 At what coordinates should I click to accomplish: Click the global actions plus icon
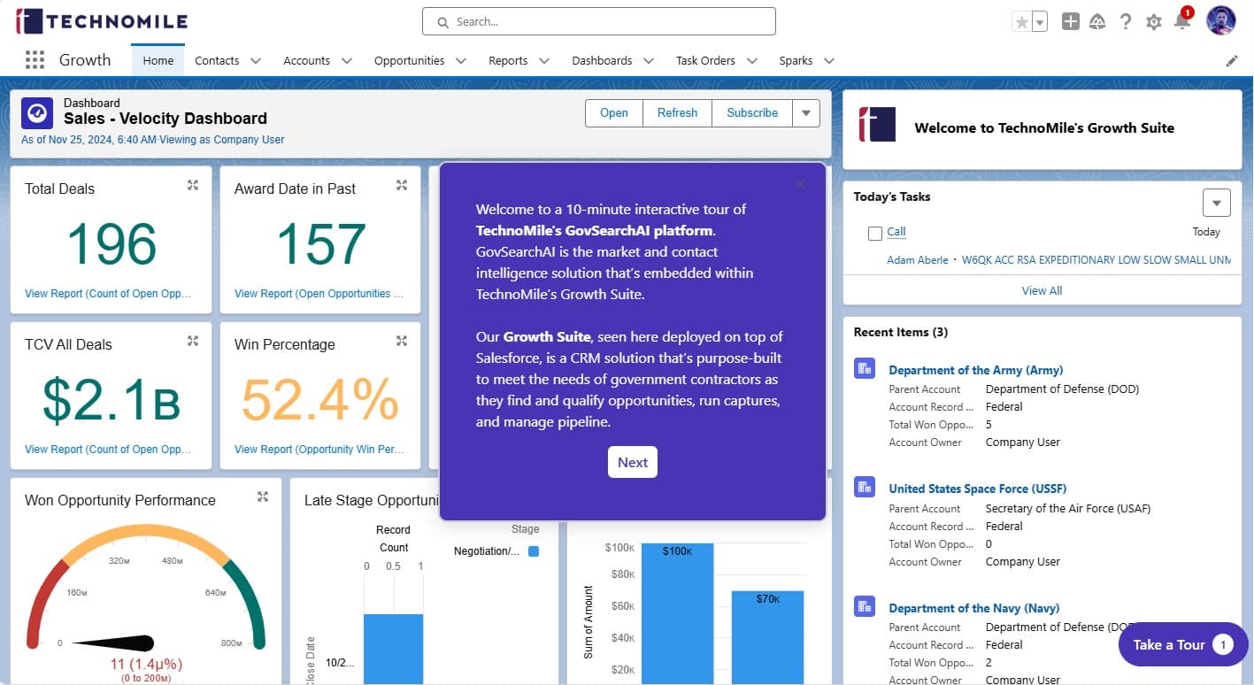pos(1070,22)
